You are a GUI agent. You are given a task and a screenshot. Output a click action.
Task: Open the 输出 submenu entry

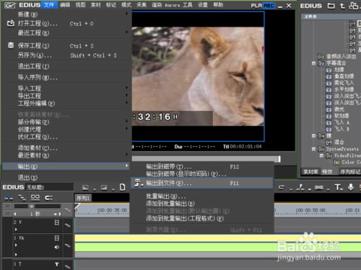pyautogui.click(x=66, y=166)
